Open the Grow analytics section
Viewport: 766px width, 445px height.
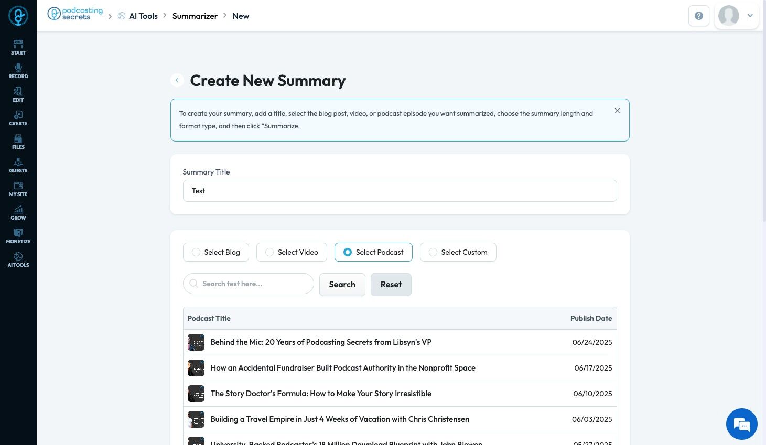(x=18, y=212)
